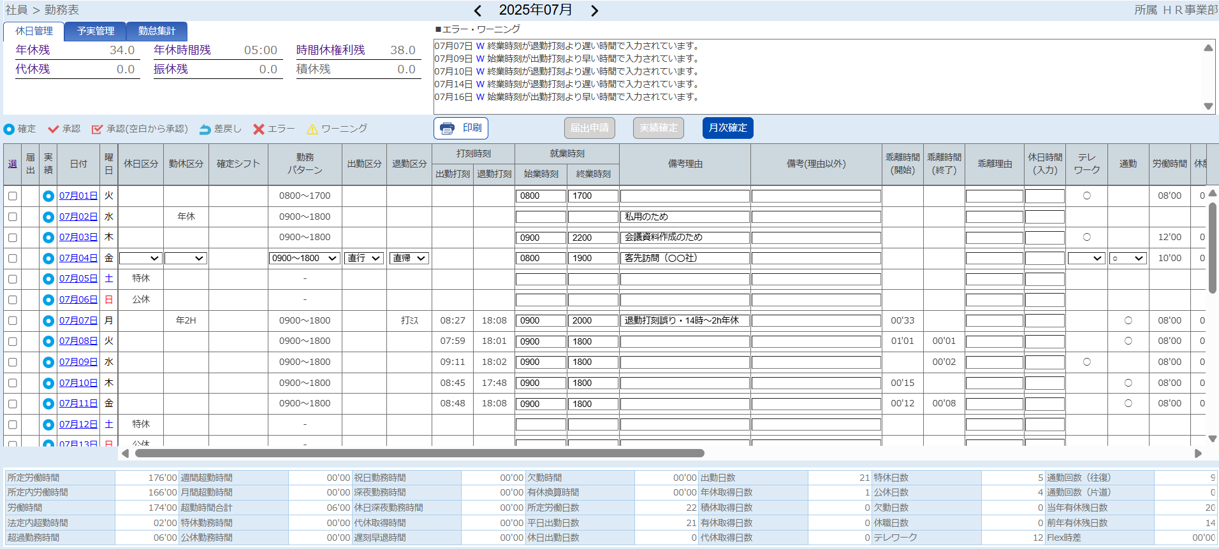Open the 勤怠集計 tab

click(157, 31)
